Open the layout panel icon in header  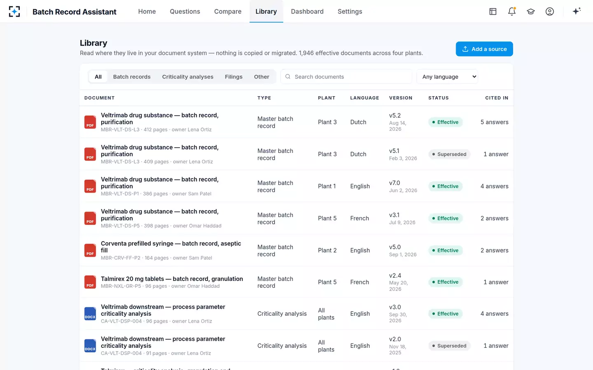click(493, 12)
